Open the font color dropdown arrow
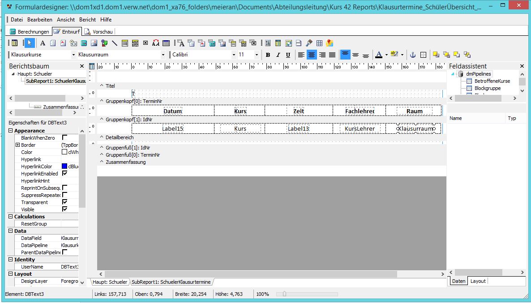The height and width of the screenshot is (303, 531). pos(386,55)
